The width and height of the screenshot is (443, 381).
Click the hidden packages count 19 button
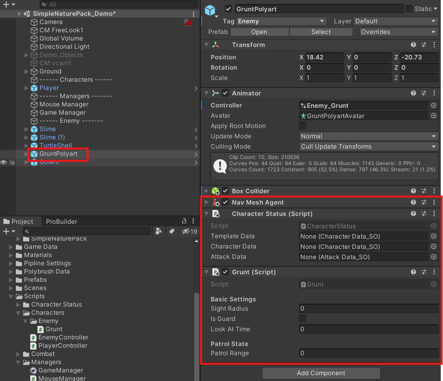190,231
